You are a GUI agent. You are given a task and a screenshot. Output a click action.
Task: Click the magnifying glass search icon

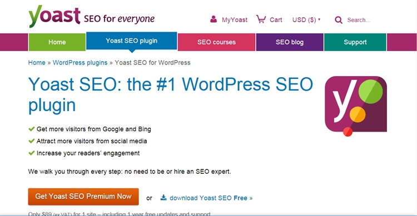[339, 20]
